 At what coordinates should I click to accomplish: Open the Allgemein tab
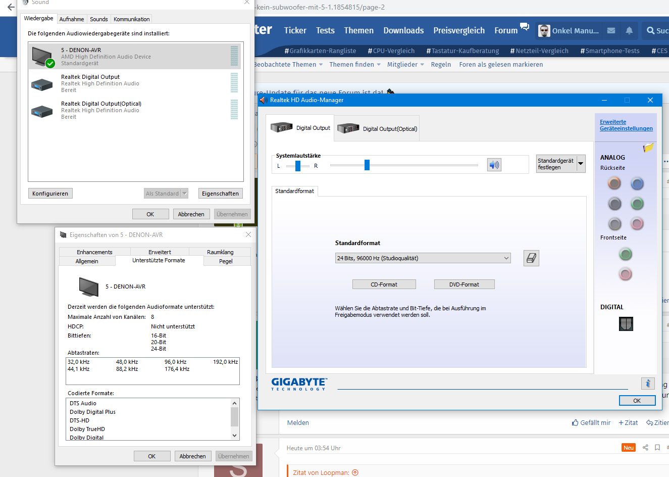[x=87, y=261]
